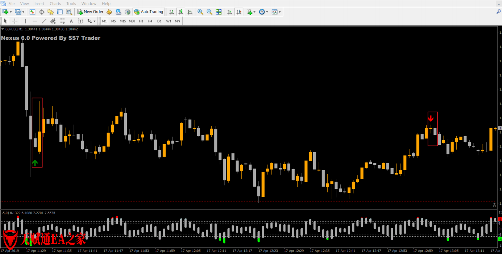Select the trendline drawing tool
This screenshot has height=254, width=502.
tap(44, 21)
